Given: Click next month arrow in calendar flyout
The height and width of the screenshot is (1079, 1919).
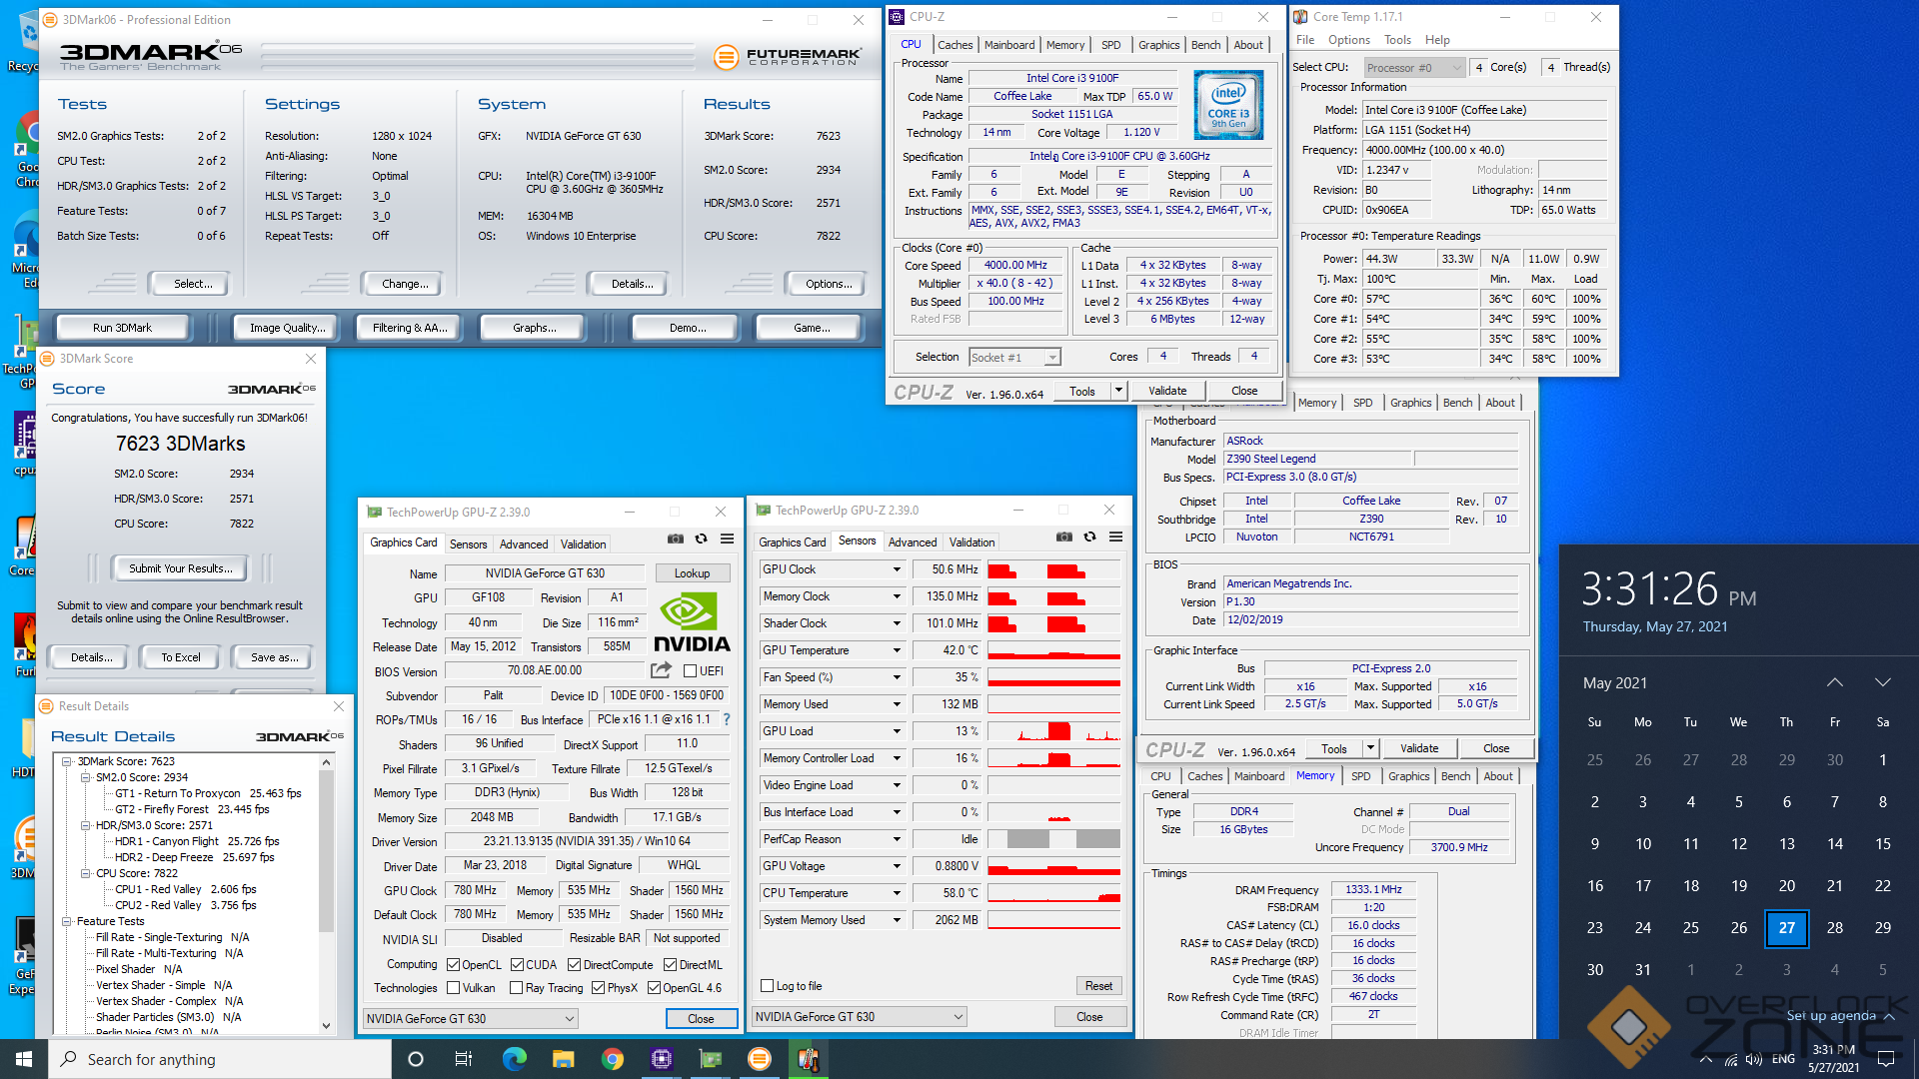Looking at the screenshot, I should (x=1882, y=682).
